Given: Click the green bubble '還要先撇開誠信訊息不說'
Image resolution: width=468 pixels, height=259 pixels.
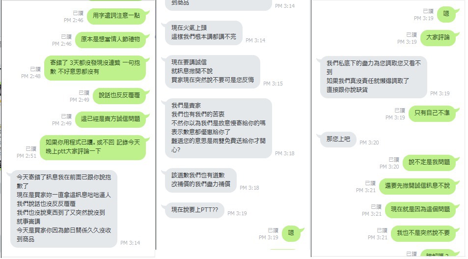Looking at the screenshot, I should 417,186.
